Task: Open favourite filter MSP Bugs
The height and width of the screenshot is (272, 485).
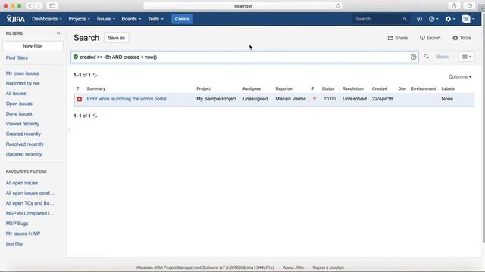Action: click(x=17, y=224)
